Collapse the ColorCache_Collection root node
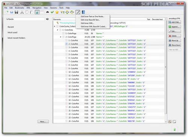This screenshot has width=188, height=137. [x=55, y=26]
